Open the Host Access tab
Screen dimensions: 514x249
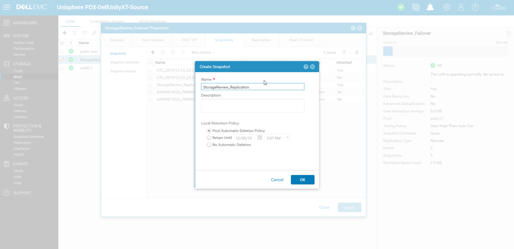pos(153,40)
